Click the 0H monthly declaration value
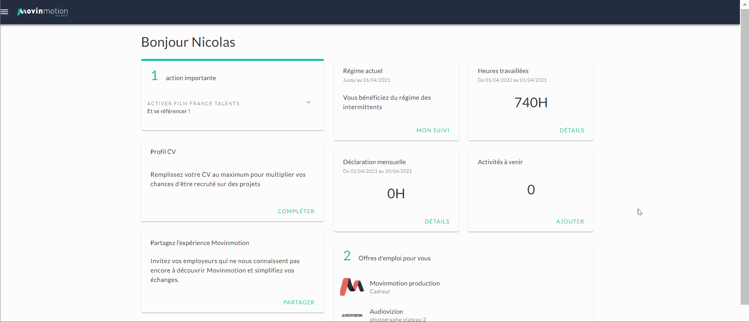The image size is (749, 322). [396, 194]
